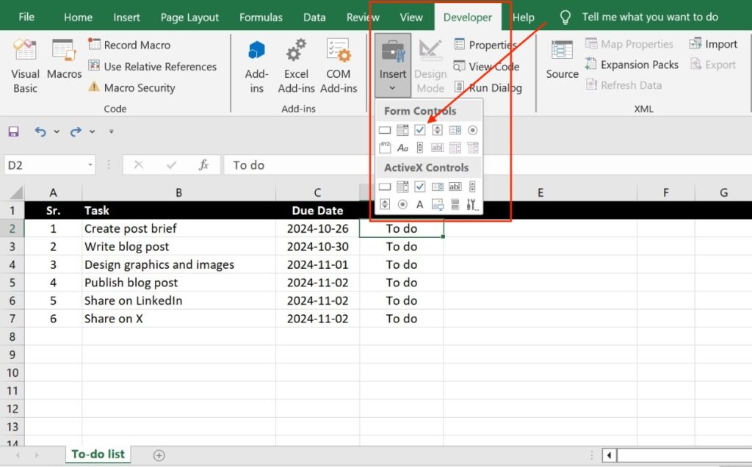
Task: Click the Save icon
Action: tap(13, 131)
